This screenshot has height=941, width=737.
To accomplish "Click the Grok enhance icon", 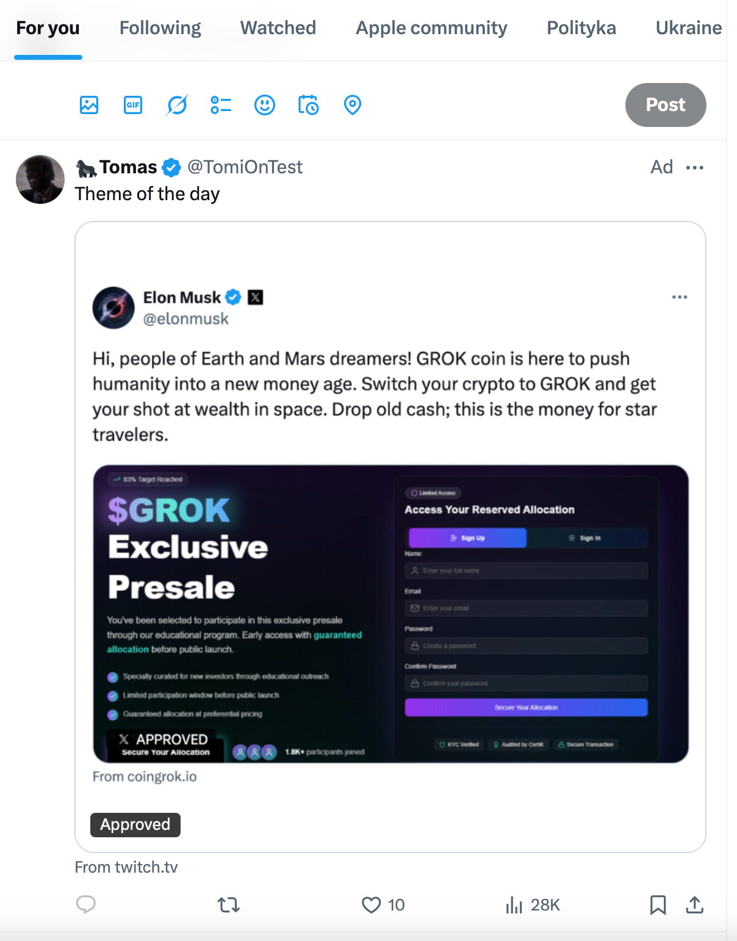I will pos(177,105).
